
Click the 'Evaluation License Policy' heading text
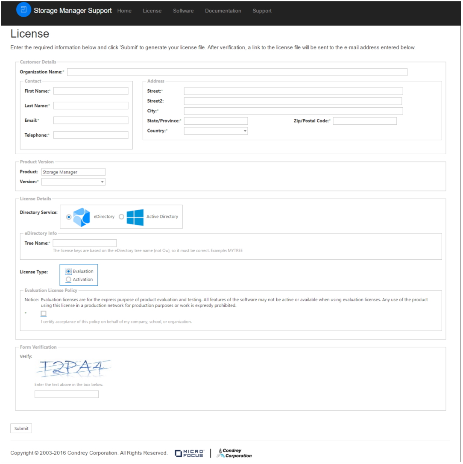pyautogui.click(x=51, y=291)
